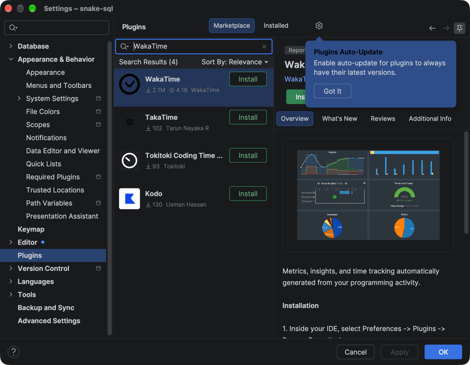The height and width of the screenshot is (365, 470).
Task: Install the Tokitoki Coding Time plugin
Action: 248,155
